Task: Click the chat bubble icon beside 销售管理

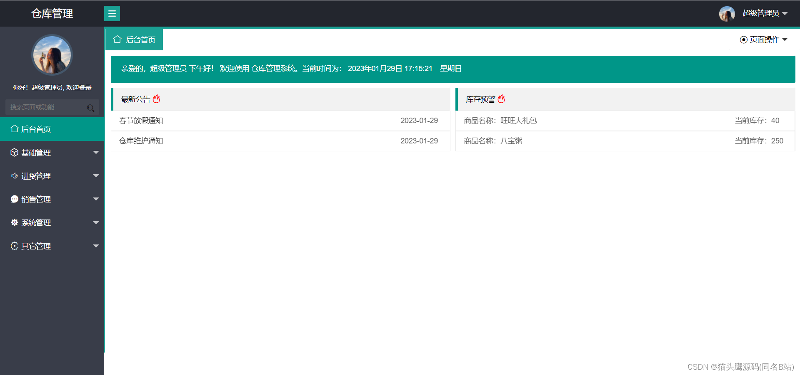Action: (x=14, y=199)
